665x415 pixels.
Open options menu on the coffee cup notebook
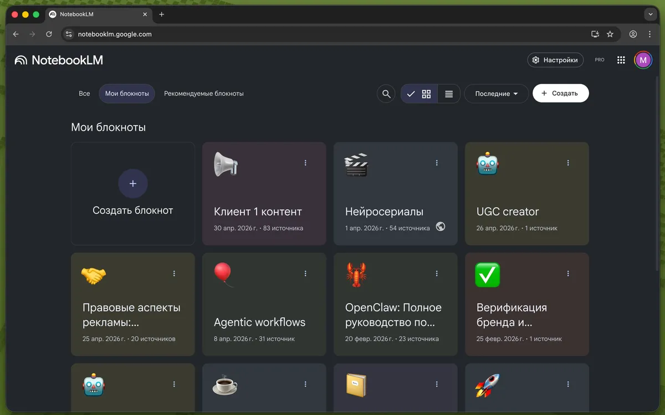tap(305, 384)
